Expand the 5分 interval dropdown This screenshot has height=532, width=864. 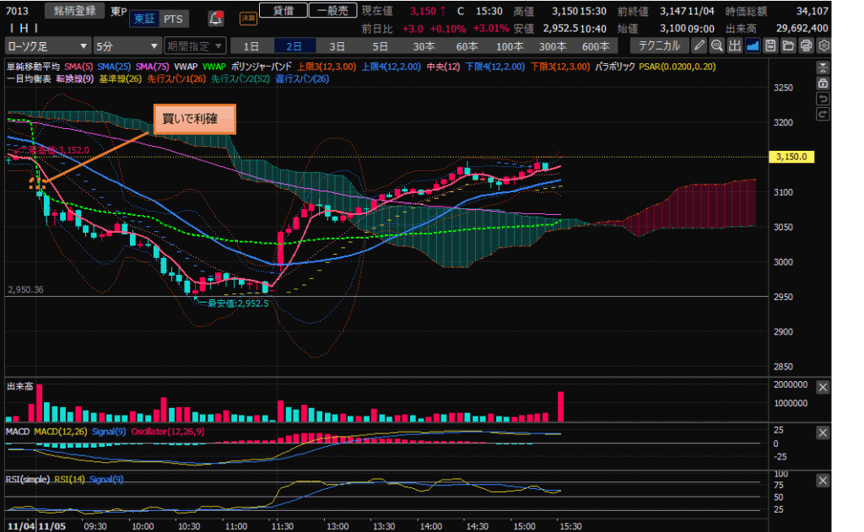click(x=127, y=46)
